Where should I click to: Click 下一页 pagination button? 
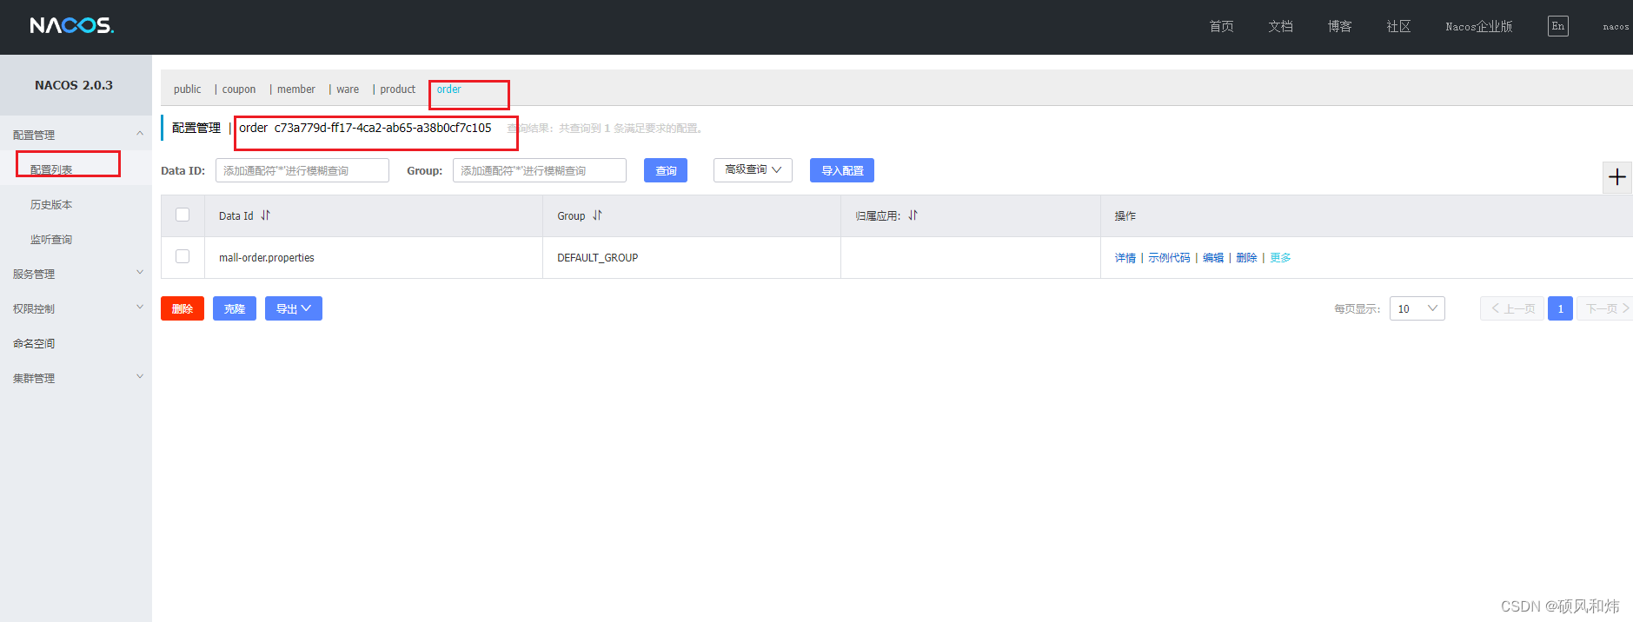pyautogui.click(x=1606, y=308)
